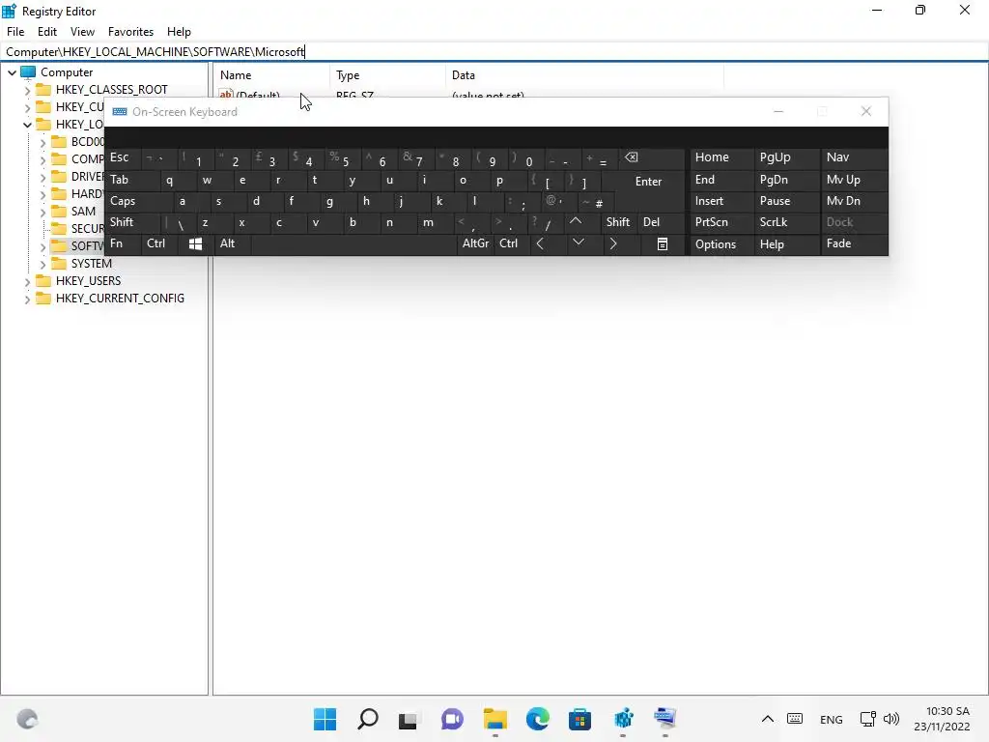Open Microsoft Store from the taskbar

click(x=579, y=719)
